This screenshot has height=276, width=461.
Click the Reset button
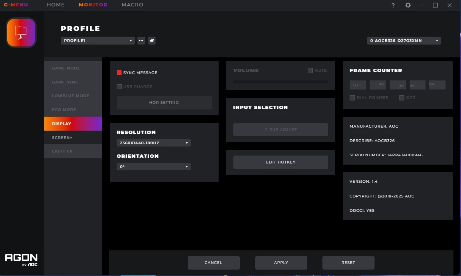[348, 263]
